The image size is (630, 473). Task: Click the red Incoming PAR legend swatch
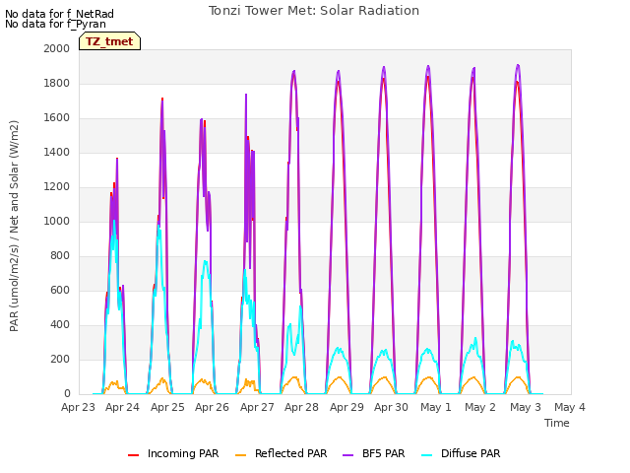tap(134, 455)
